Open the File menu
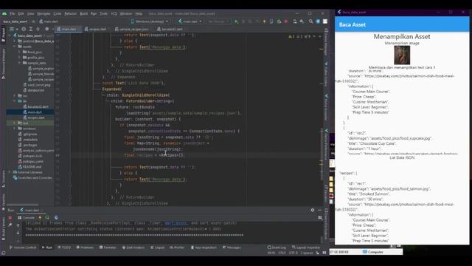The image size is (472, 266). pos(12,13)
